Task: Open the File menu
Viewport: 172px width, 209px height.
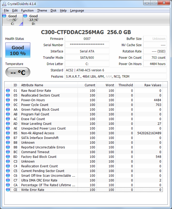Action: click(x=6, y=10)
